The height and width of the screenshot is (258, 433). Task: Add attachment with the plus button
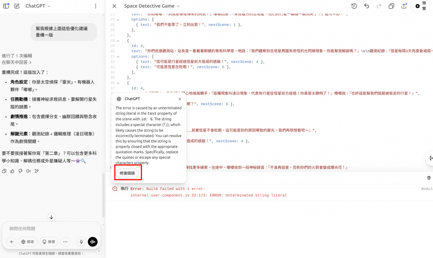pyautogui.click(x=11, y=242)
